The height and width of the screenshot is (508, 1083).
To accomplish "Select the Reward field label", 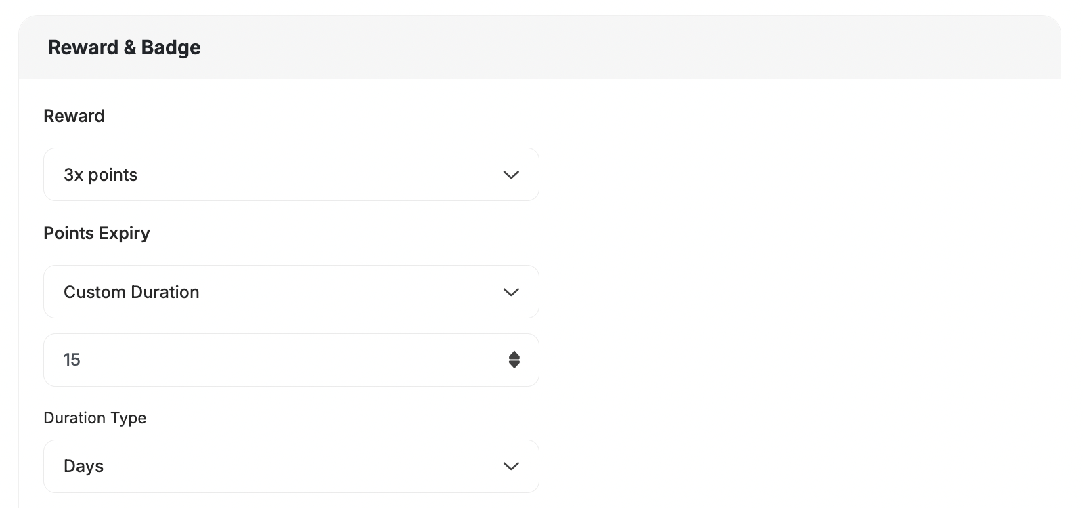I will coord(73,116).
